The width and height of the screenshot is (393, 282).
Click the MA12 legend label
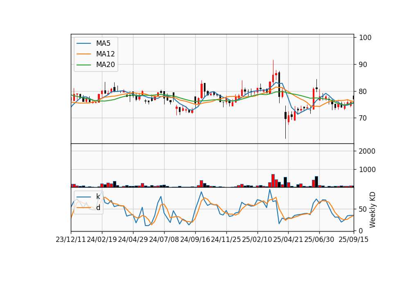(105, 54)
